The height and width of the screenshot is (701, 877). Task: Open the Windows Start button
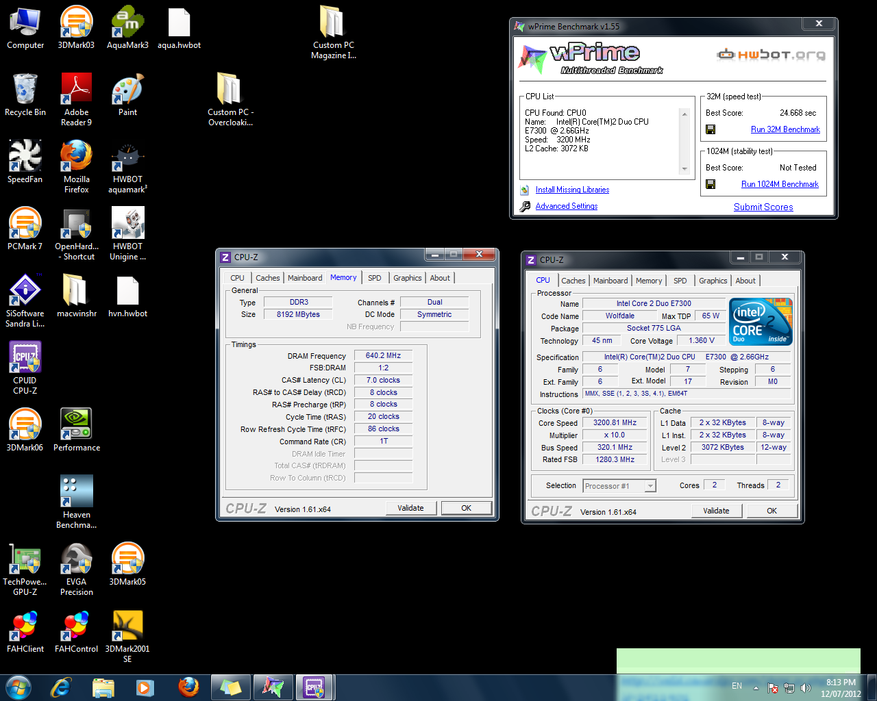(18, 687)
